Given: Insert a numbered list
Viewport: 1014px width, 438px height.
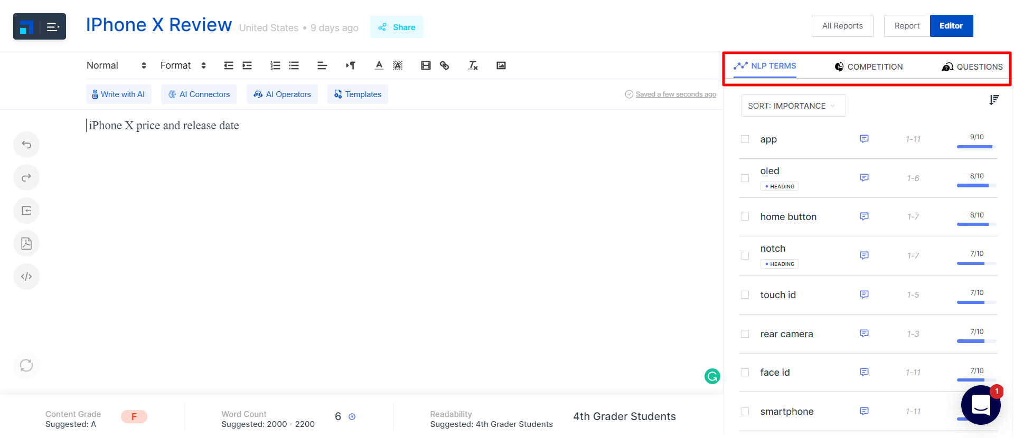Looking at the screenshot, I should click(x=275, y=65).
